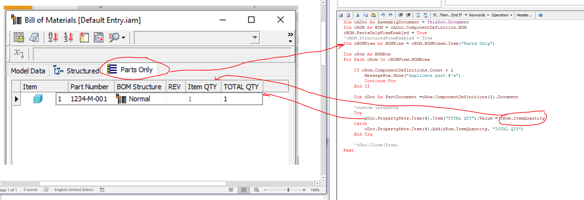Click the TOTAL QTY cell value 1
This screenshot has height=200, width=584.
[242, 99]
